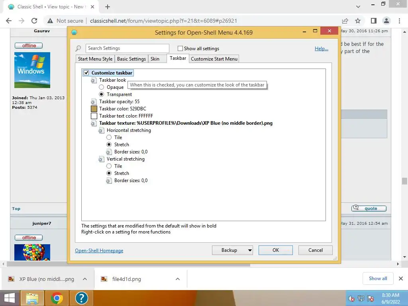This screenshot has height=306, width=408.
Task: Expand options for file4d1d.png download
Action: (x=178, y=279)
